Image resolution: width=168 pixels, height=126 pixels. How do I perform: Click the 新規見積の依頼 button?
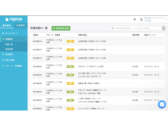pyautogui.click(x=61, y=28)
